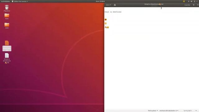Open the Anchura del tabulador dropdown
The image size is (199, 112).
coord(169,111)
